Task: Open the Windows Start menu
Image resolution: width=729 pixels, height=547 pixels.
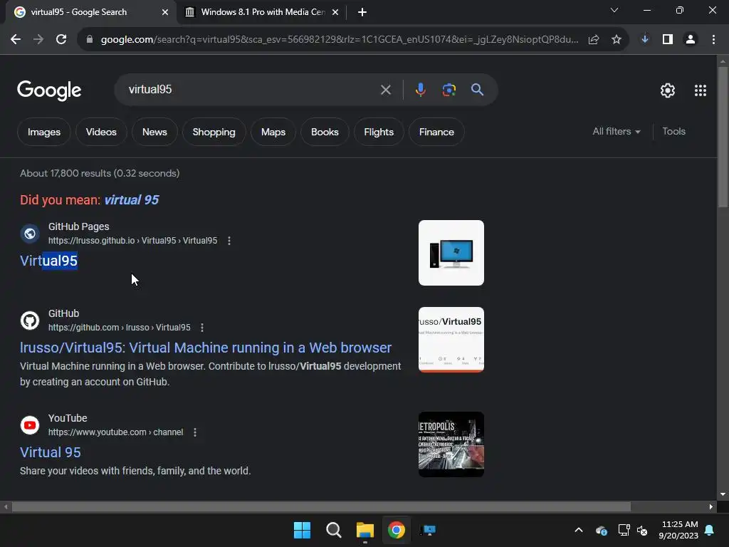Action: point(302,530)
